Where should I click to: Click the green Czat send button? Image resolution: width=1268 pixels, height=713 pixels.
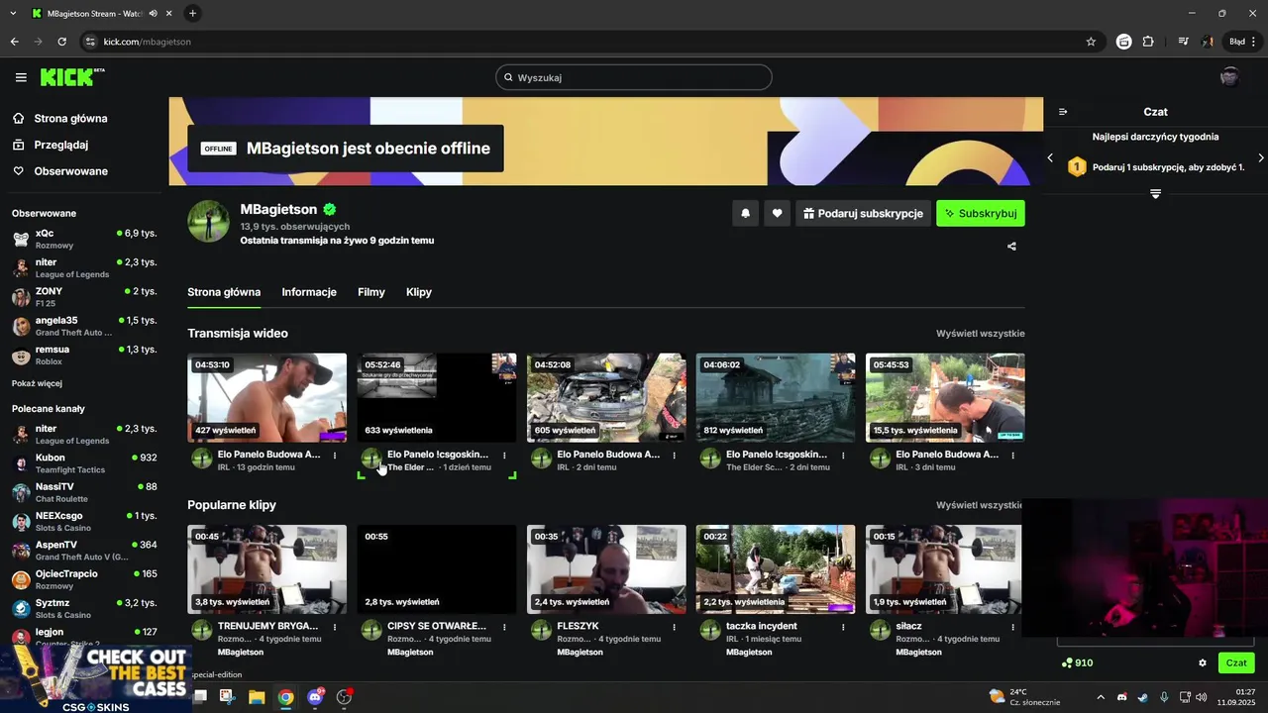(1236, 662)
